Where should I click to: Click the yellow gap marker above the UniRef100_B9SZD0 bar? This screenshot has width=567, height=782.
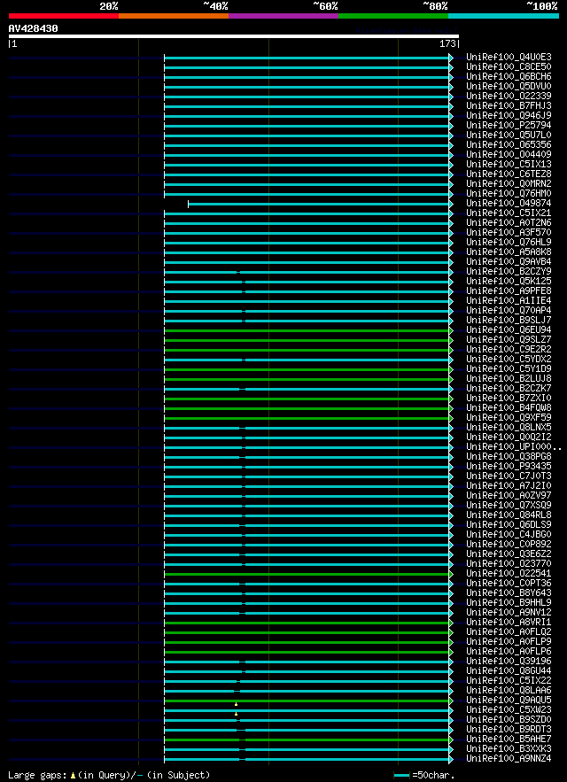click(236, 714)
